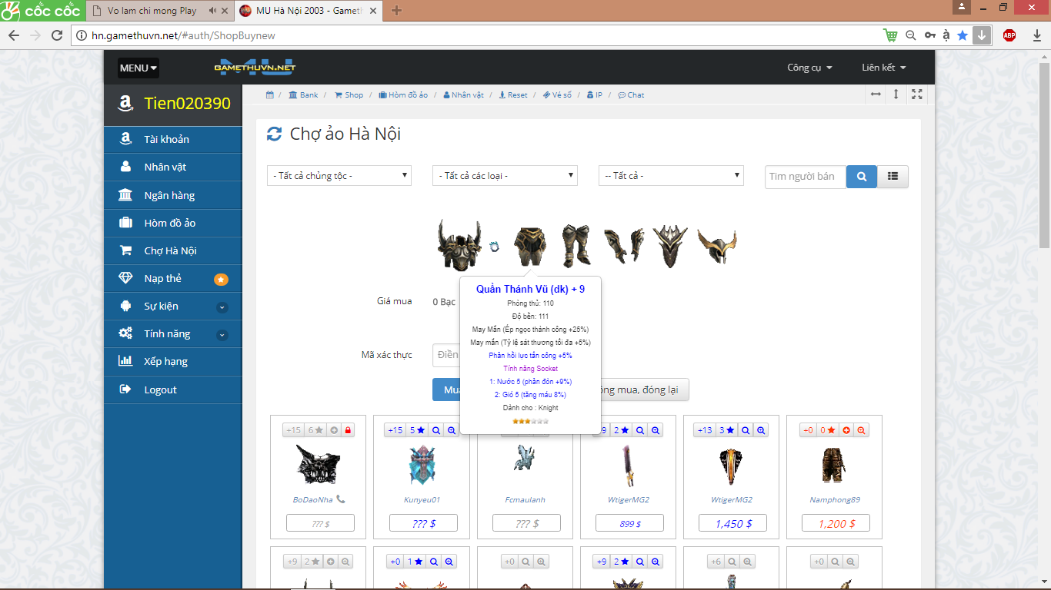The width and height of the screenshot is (1051, 590).
Task: Click the boots item image in the set row
Action: [575, 246]
